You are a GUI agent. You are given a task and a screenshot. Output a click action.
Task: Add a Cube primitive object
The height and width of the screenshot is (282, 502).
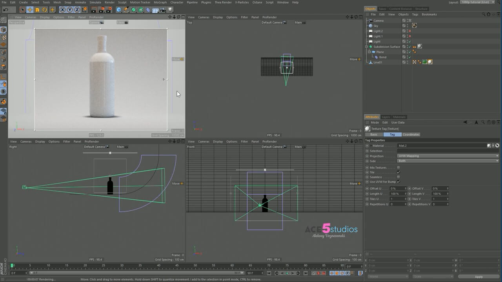(x=119, y=10)
